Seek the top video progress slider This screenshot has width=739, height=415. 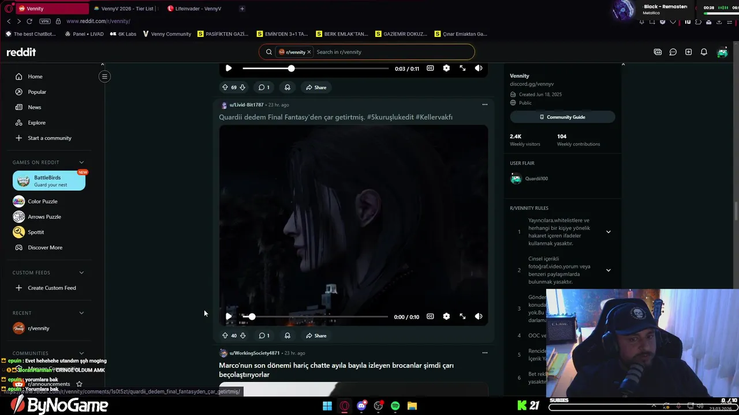(x=315, y=68)
